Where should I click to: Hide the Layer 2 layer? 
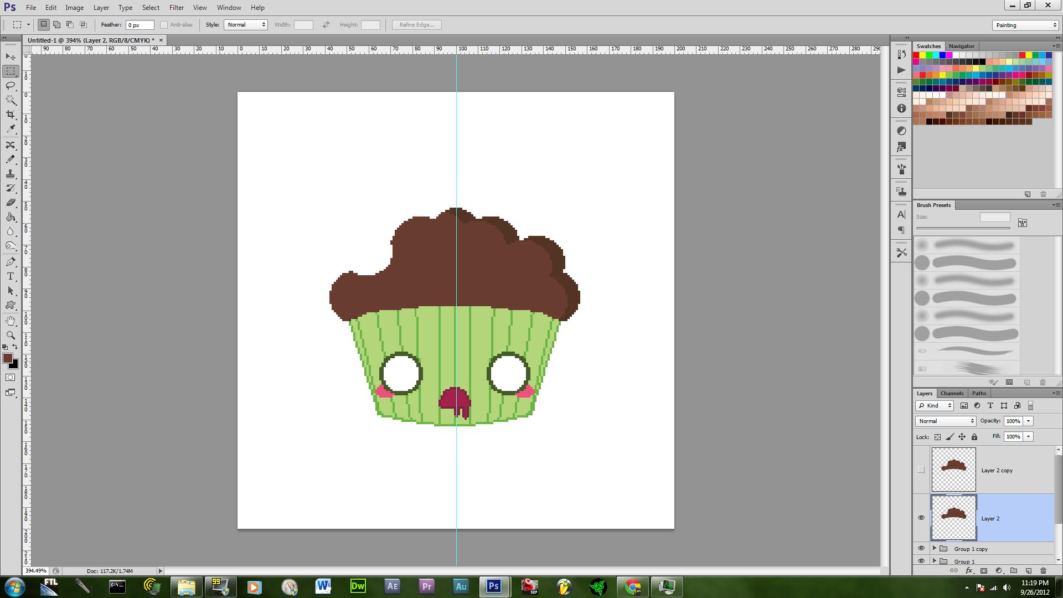(x=921, y=518)
